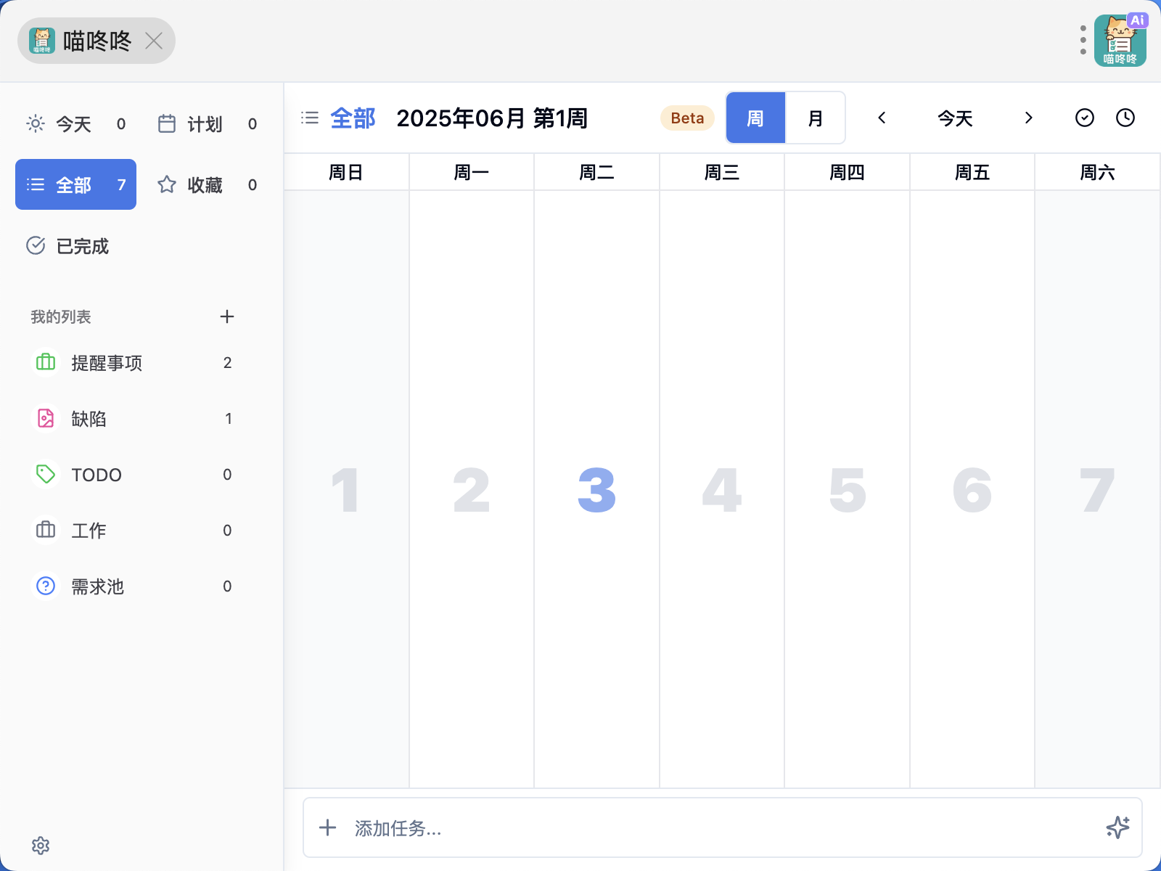Click the star icon beside 收藏
Viewport: 1161px width, 871px height.
pos(167,184)
